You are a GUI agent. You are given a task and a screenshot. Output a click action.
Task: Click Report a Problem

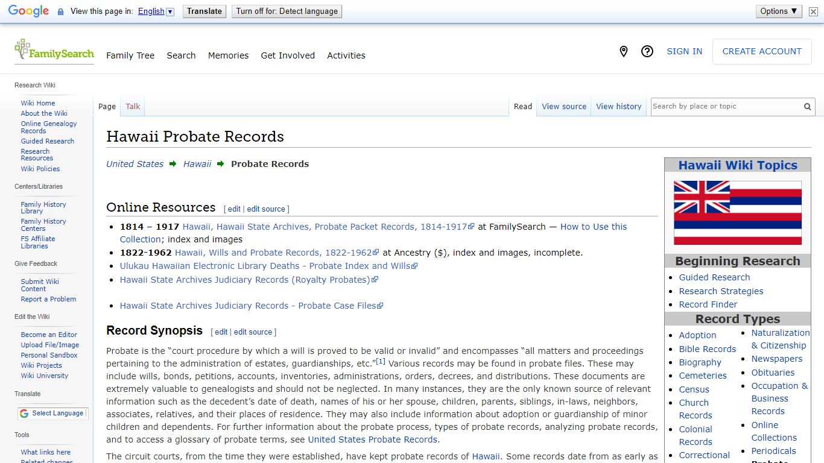click(x=48, y=299)
